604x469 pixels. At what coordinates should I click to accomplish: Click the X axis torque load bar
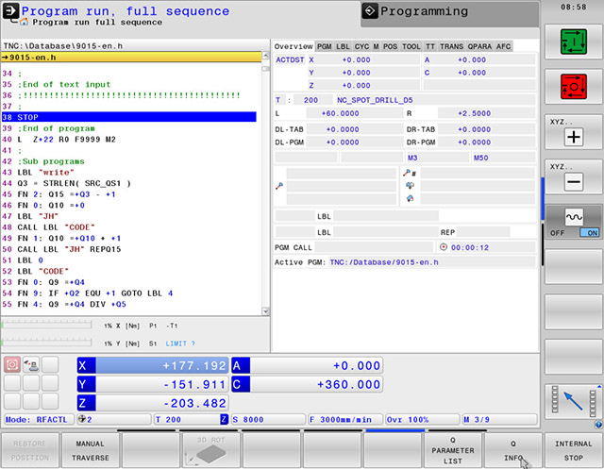pos(46,325)
